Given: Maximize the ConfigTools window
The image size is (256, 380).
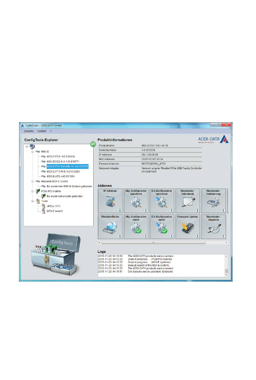Looking at the screenshot, I should pos(219,125).
